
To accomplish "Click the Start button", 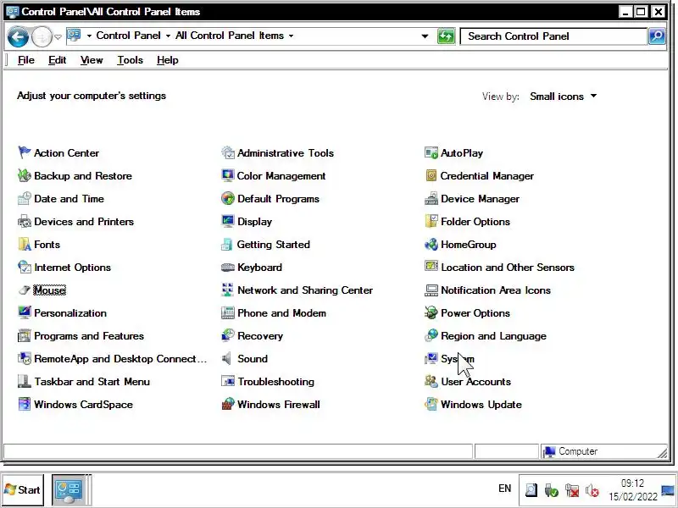I will click(23, 490).
